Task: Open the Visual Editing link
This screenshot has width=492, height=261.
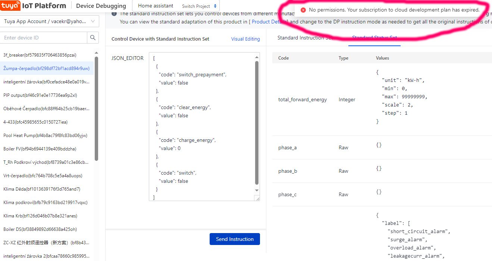Action: pos(245,39)
